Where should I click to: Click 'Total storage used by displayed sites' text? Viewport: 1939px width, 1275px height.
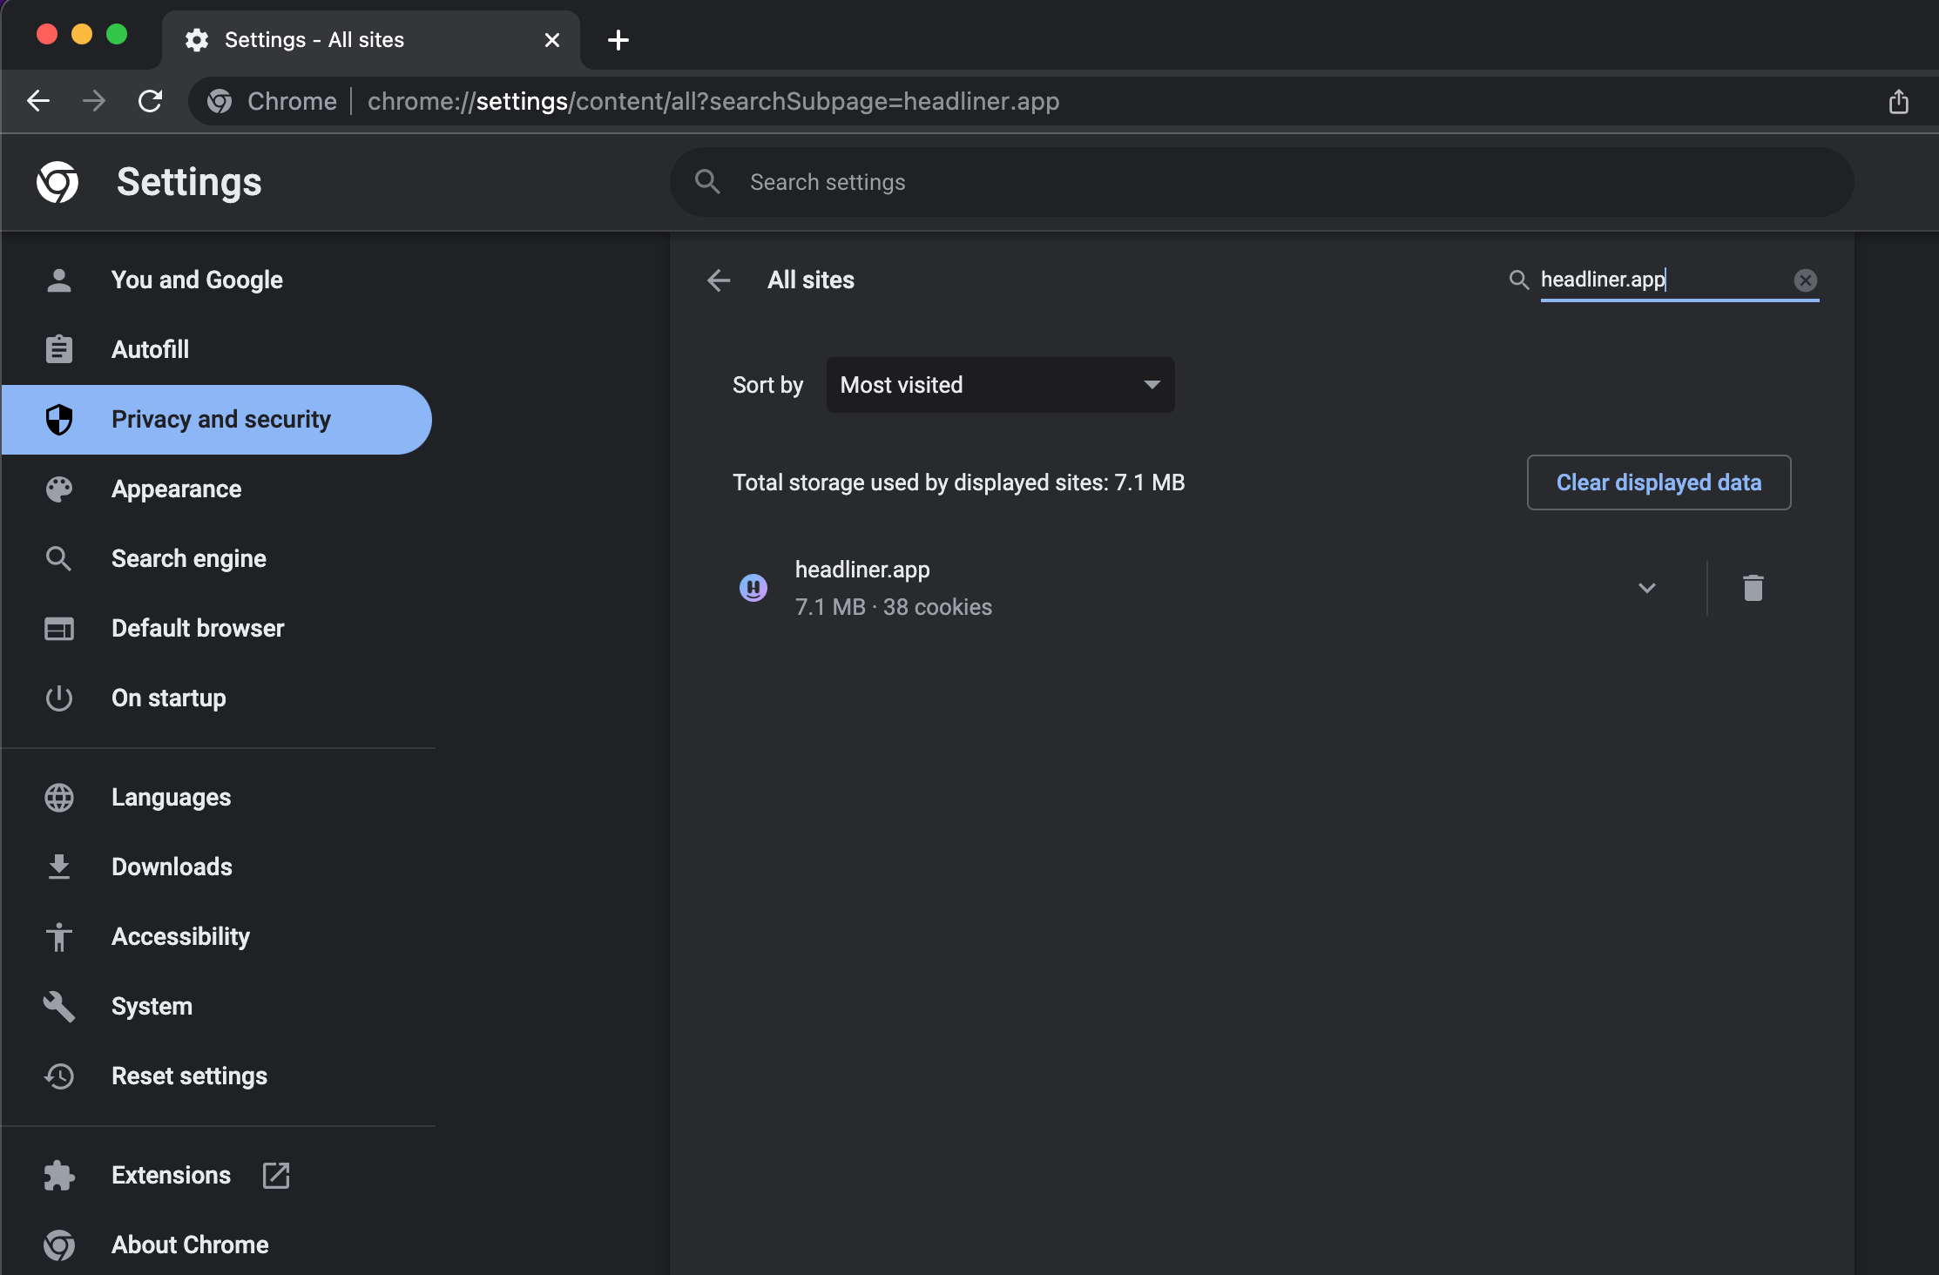pyautogui.click(x=959, y=482)
